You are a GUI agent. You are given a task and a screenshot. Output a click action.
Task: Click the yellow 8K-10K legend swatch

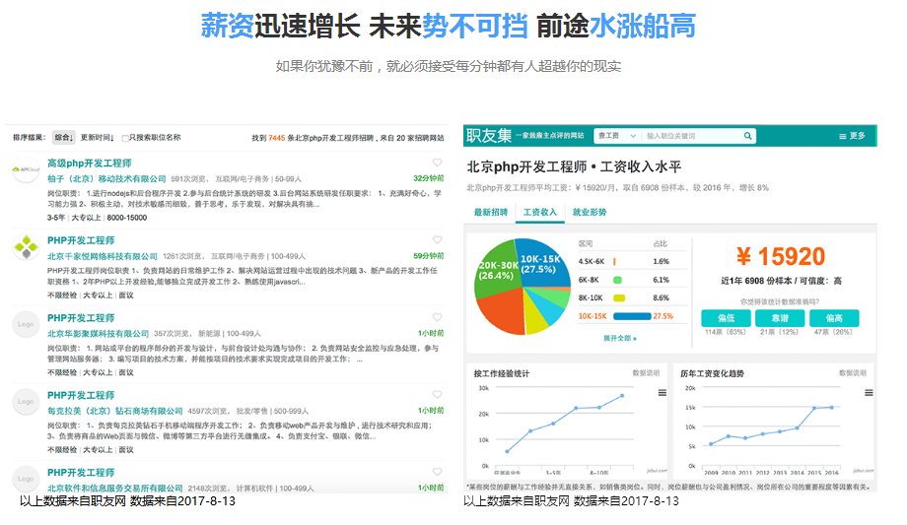[619, 297]
